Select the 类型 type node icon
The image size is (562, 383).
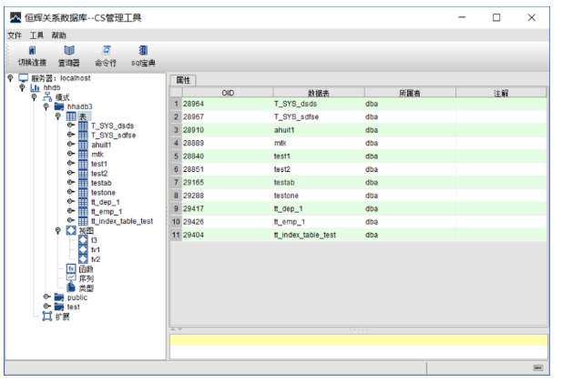coord(71,288)
